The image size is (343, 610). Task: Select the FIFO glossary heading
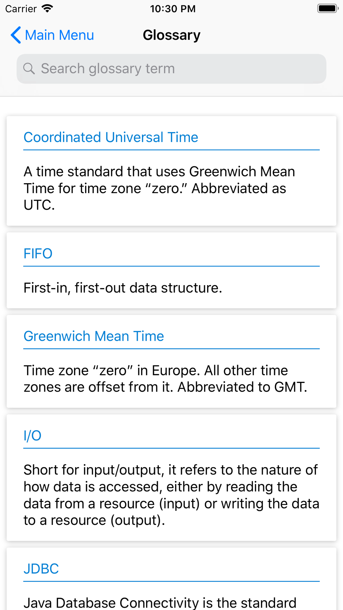38,254
